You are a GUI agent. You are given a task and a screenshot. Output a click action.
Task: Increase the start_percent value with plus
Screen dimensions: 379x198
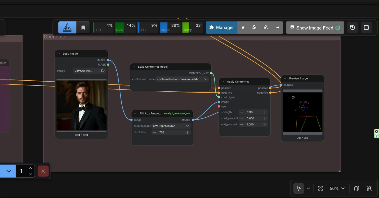click(x=265, y=118)
